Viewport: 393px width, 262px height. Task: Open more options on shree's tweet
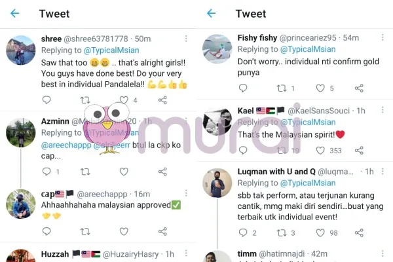(186, 39)
